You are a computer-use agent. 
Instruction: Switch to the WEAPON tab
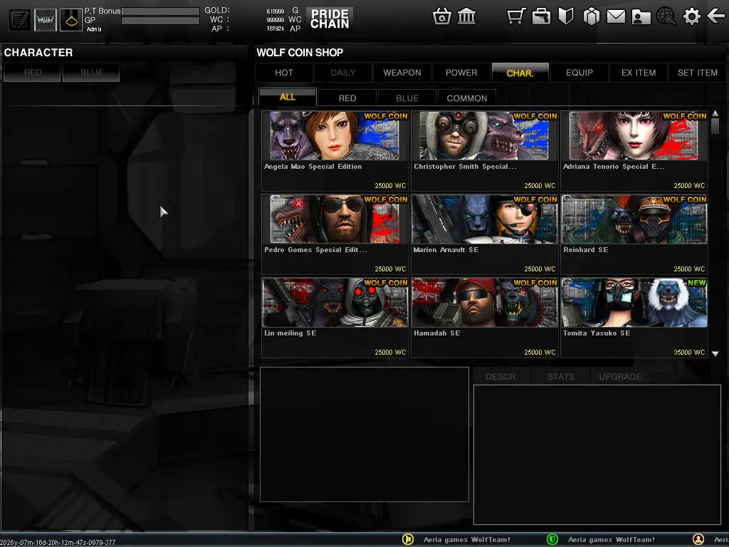[x=402, y=73]
